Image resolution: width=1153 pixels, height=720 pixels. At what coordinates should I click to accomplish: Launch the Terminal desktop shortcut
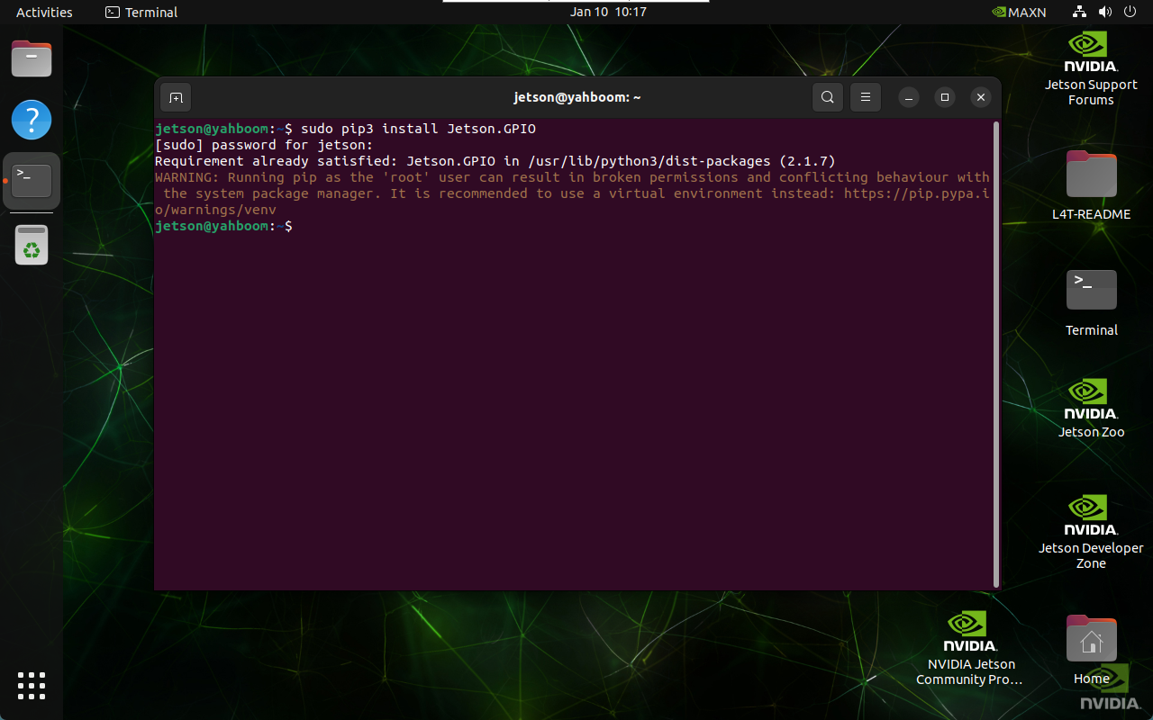1091,301
